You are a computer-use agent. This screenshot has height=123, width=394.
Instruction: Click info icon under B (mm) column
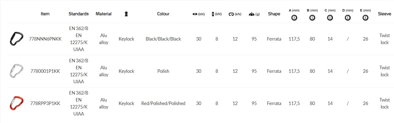[x=312, y=18]
